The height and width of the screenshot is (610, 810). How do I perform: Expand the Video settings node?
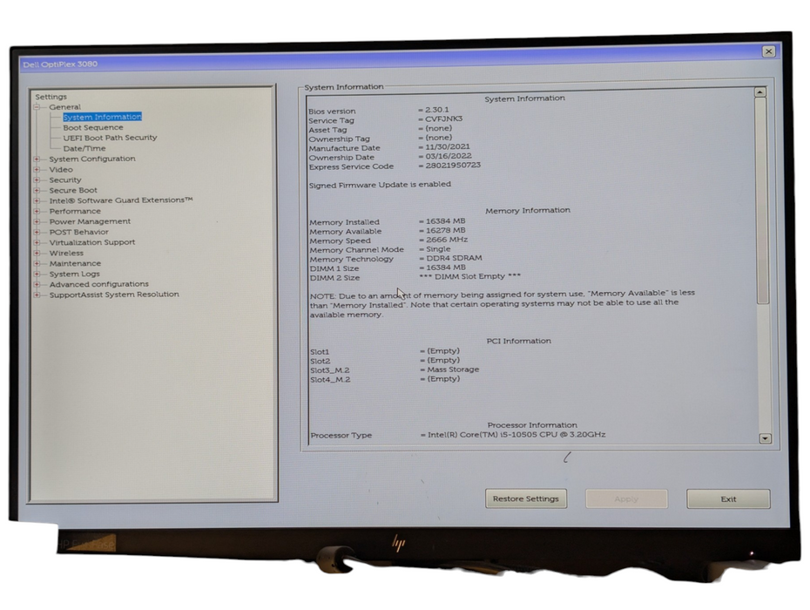click(x=37, y=170)
